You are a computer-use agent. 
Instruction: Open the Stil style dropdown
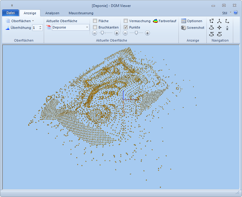tap(226, 13)
